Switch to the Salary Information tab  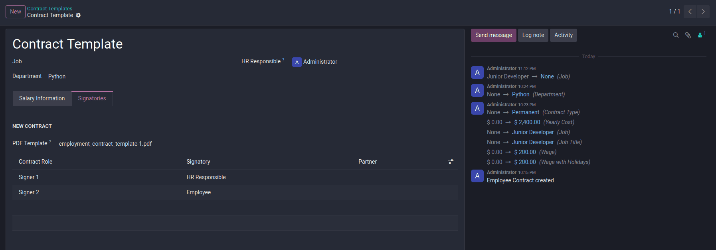(42, 98)
